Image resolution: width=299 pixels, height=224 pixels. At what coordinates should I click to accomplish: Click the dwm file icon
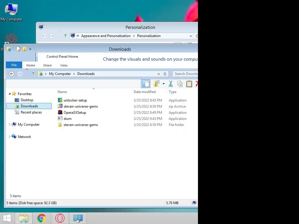[x=60, y=118]
